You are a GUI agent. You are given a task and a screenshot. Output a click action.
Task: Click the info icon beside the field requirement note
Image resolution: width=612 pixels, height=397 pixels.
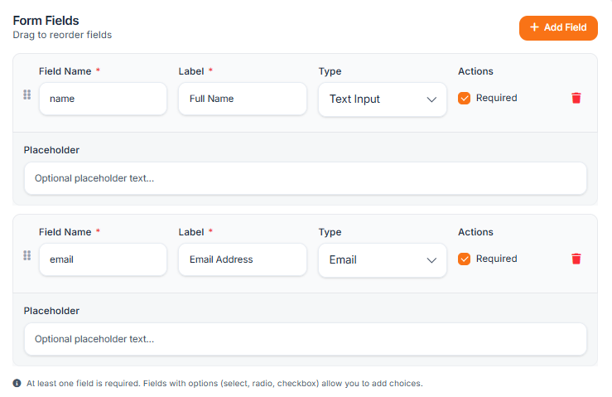click(x=17, y=383)
